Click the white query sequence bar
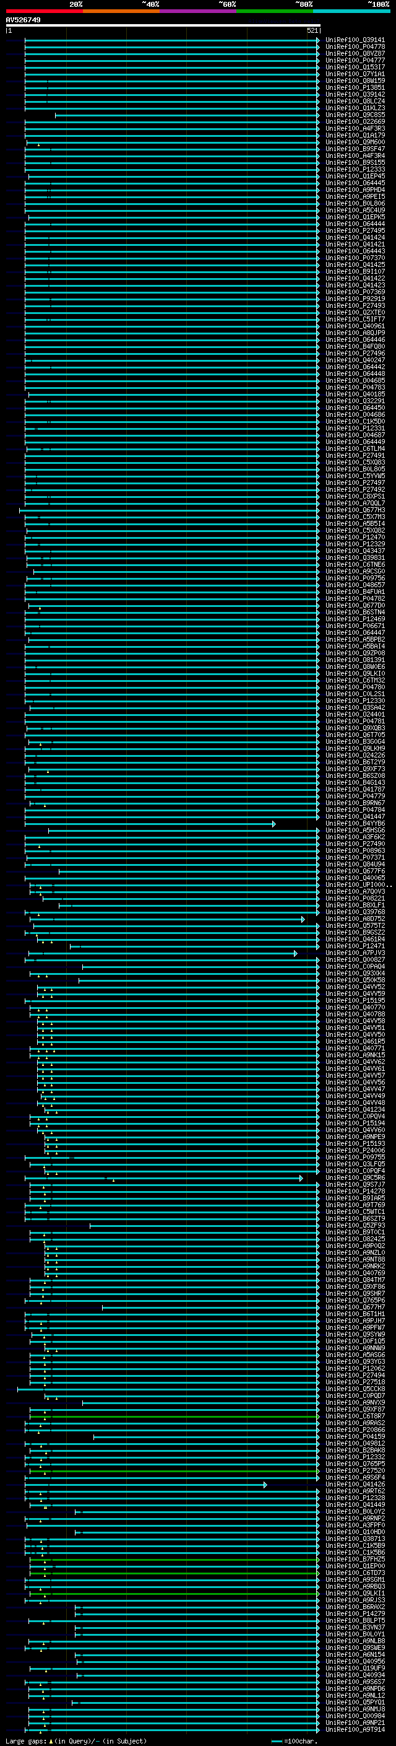 163,26
